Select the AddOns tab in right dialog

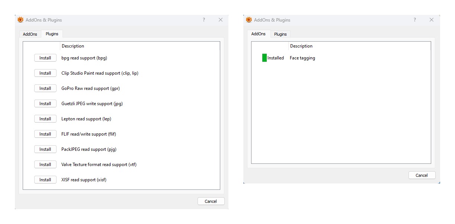259,34
